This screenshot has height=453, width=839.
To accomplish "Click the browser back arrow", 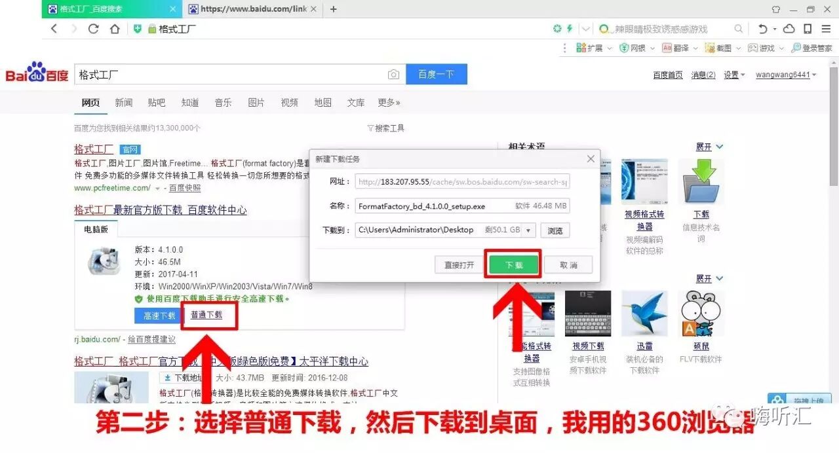I will tap(54, 29).
